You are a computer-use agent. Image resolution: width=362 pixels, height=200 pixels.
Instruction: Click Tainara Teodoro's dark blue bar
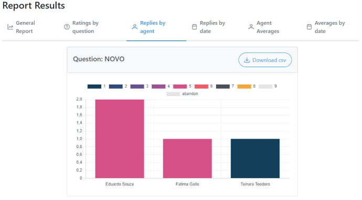coord(255,159)
